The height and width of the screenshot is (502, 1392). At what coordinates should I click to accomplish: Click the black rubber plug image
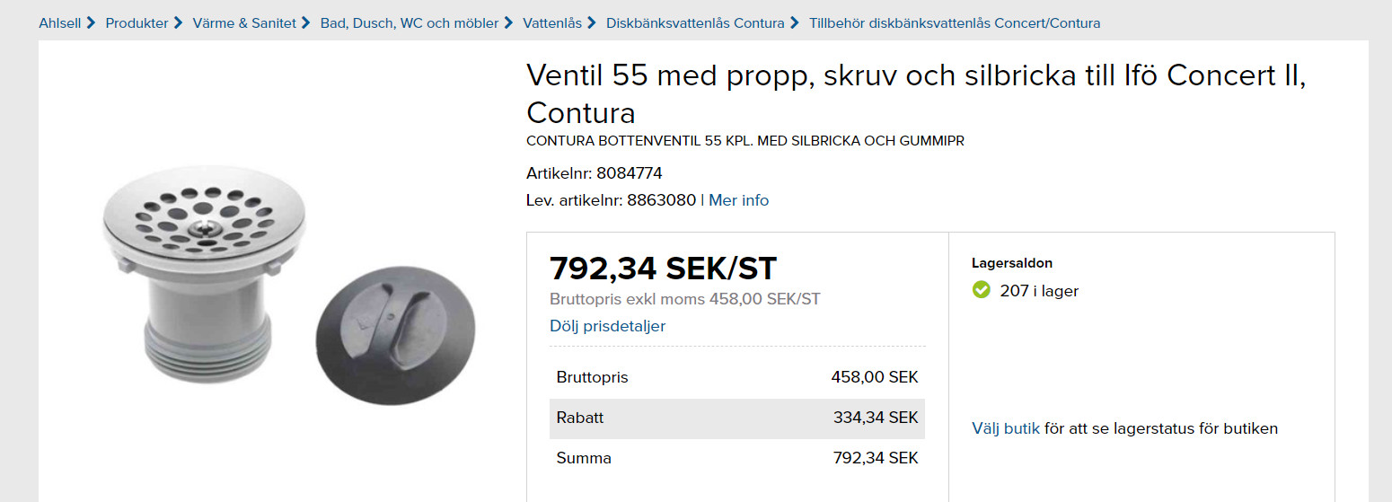click(395, 333)
